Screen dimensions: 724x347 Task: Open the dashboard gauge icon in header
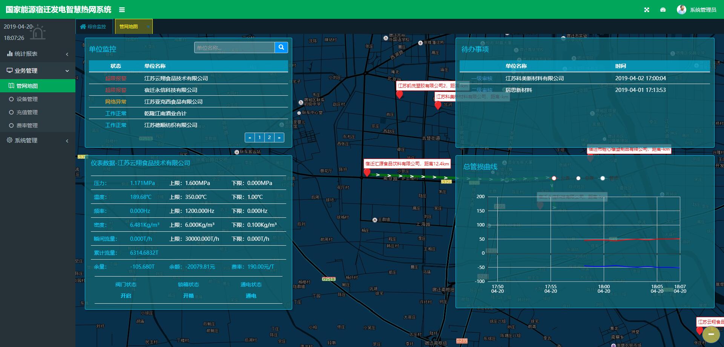(x=663, y=10)
